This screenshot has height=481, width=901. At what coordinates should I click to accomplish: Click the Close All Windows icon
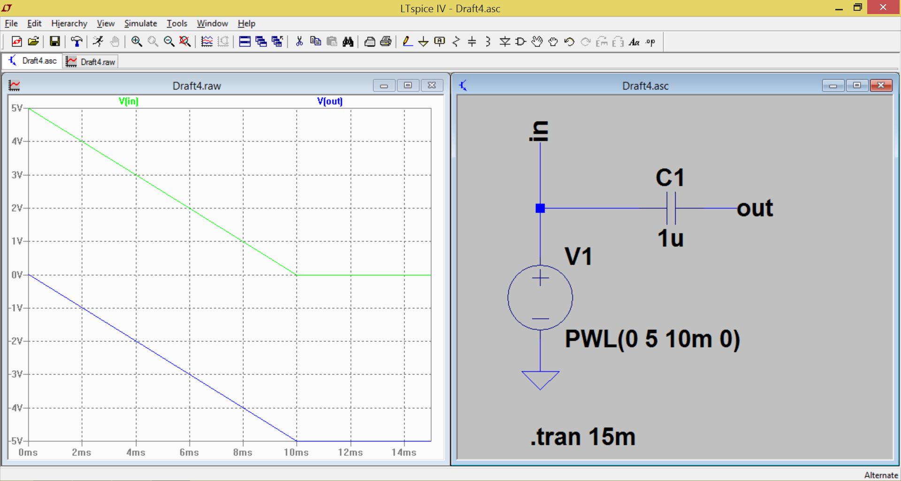point(277,42)
